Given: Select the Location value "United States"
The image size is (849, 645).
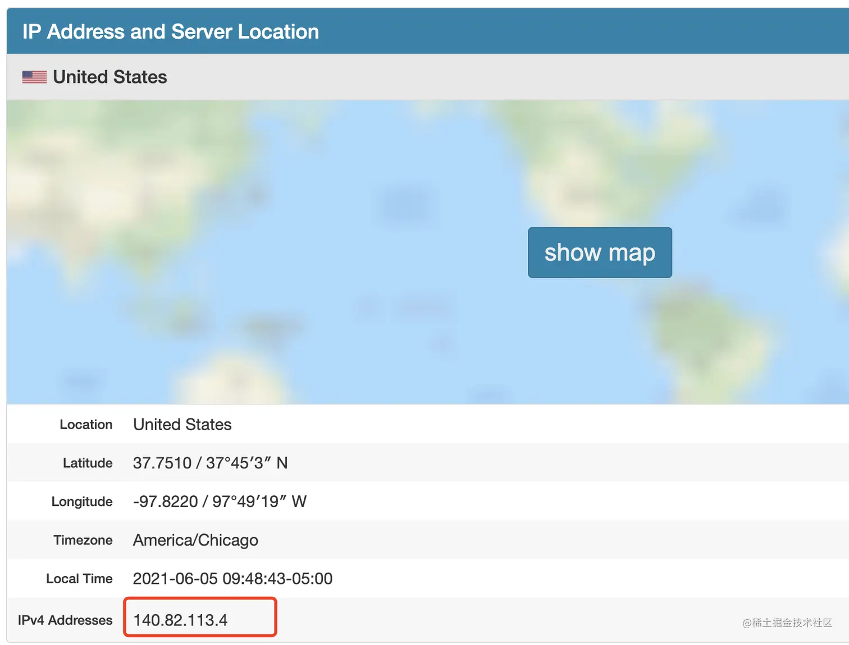Looking at the screenshot, I should (x=182, y=425).
